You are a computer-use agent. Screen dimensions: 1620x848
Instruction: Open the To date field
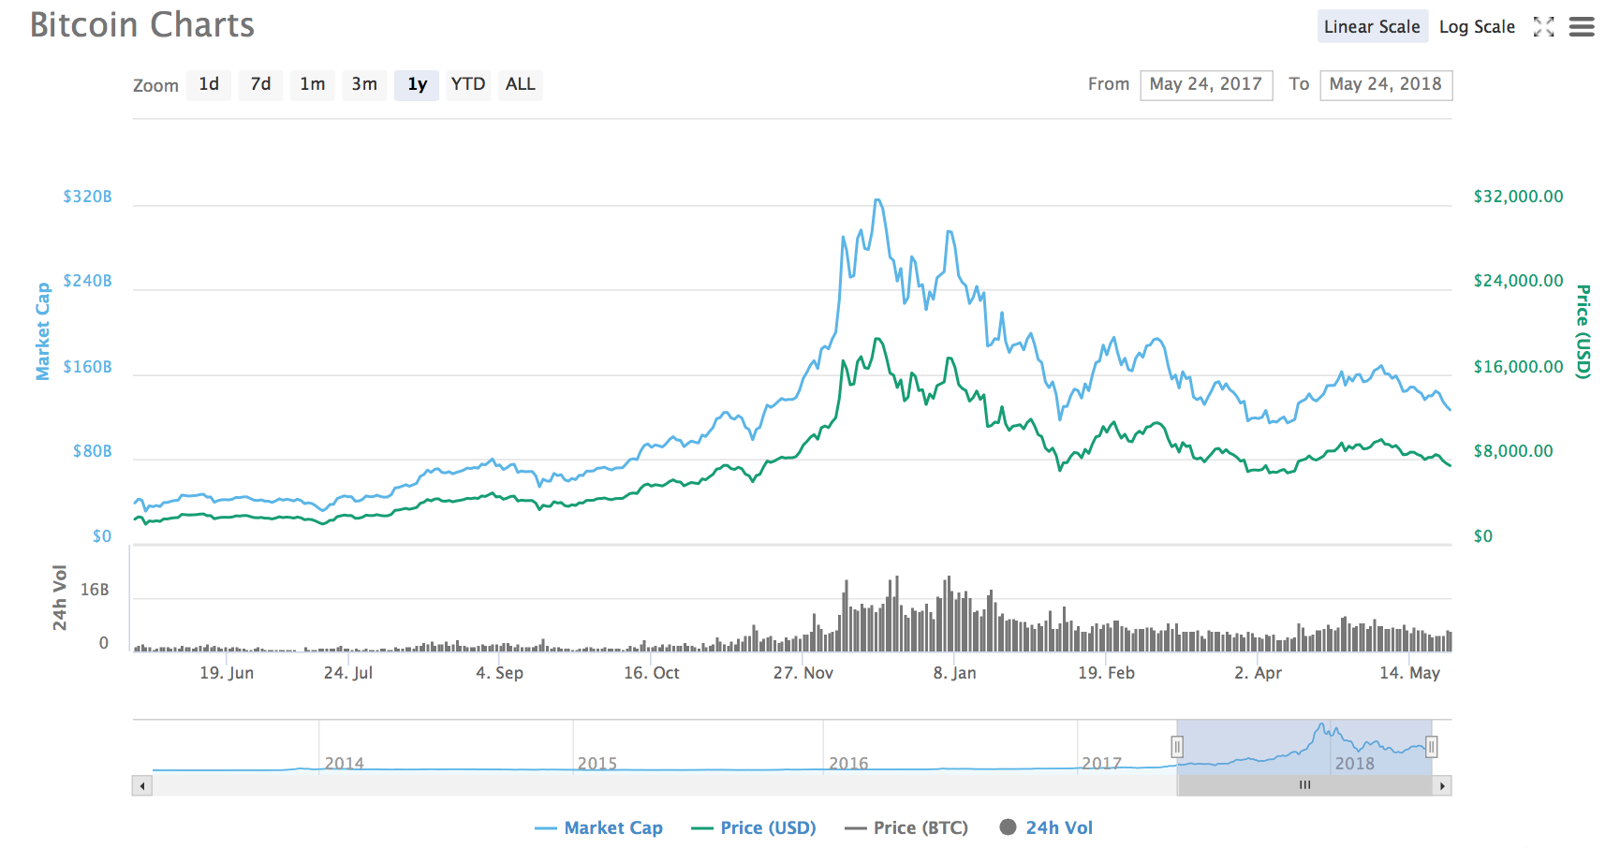(1386, 84)
